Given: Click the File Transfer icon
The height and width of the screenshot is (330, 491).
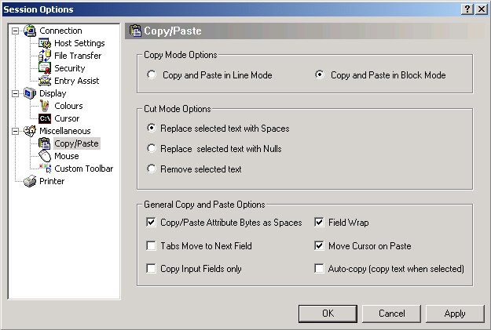Looking at the screenshot, I should (x=45, y=56).
